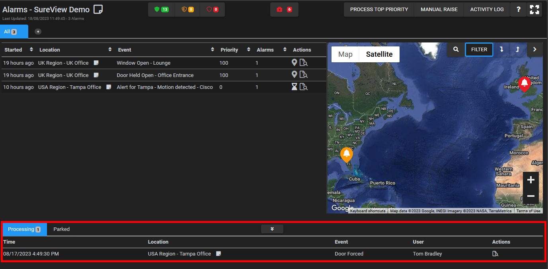
Task: Click the orange shield counter showing 0
Action: coord(187,10)
